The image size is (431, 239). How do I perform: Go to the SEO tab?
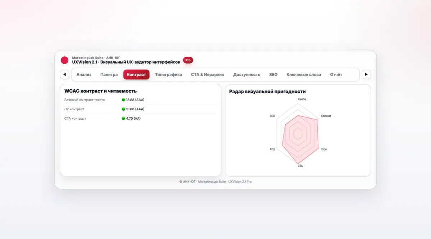(x=273, y=74)
